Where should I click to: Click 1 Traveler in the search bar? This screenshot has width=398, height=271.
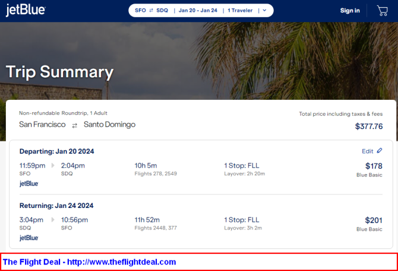point(240,11)
